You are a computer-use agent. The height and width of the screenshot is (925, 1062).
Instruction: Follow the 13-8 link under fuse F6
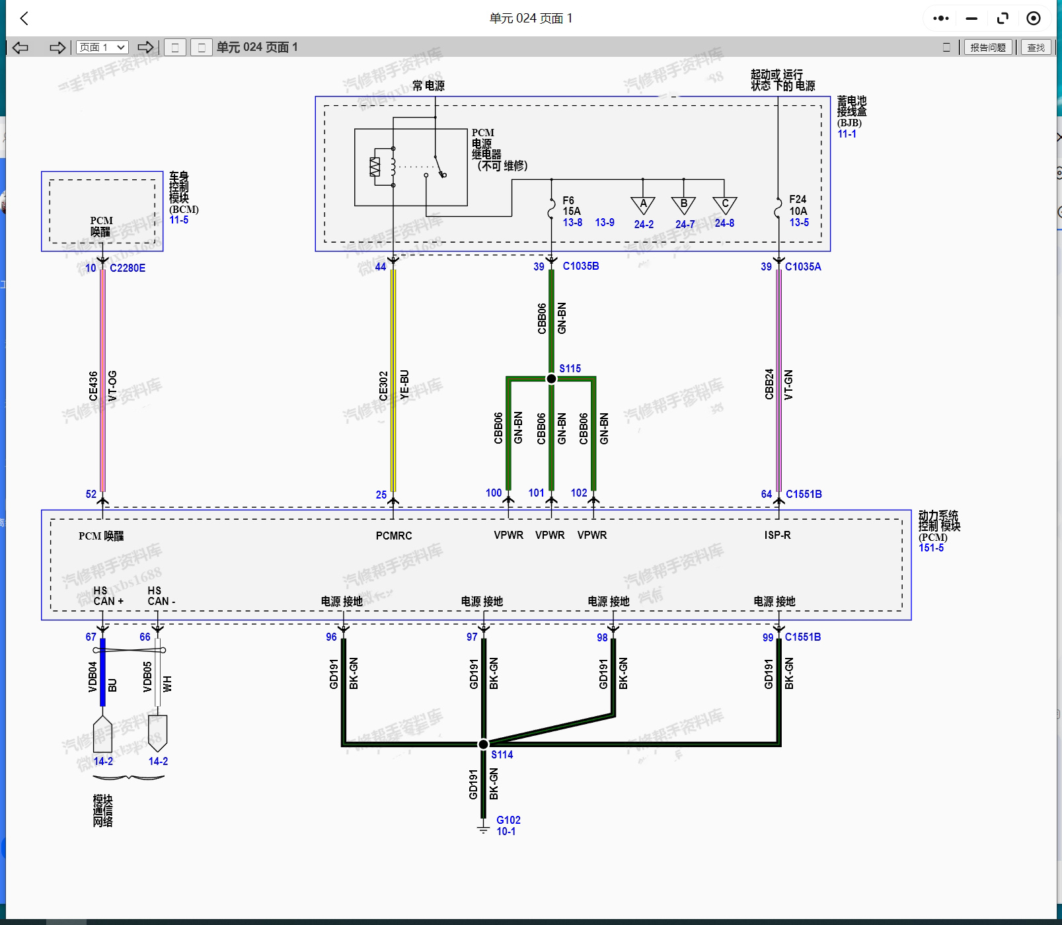pyautogui.click(x=572, y=223)
